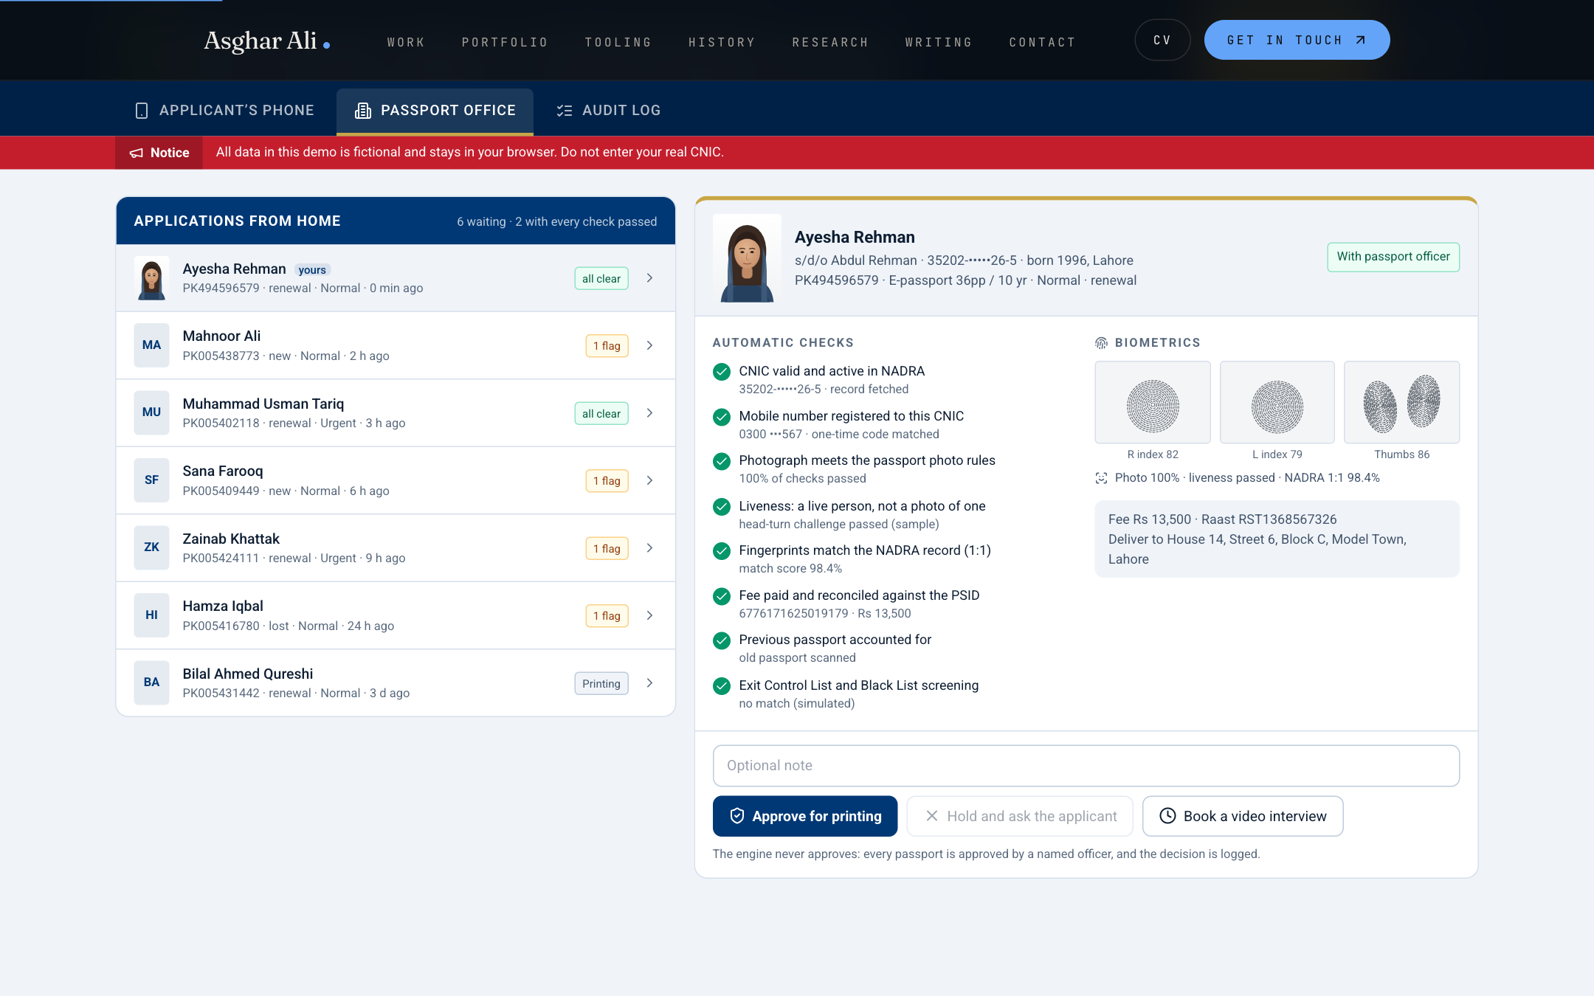Open the Research navigation link
Image resolution: width=1594 pixels, height=996 pixels.
coord(830,42)
